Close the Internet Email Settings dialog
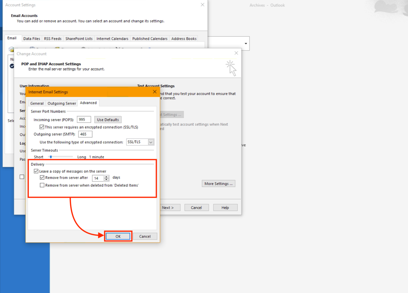The image size is (408, 293). pyautogui.click(x=154, y=92)
